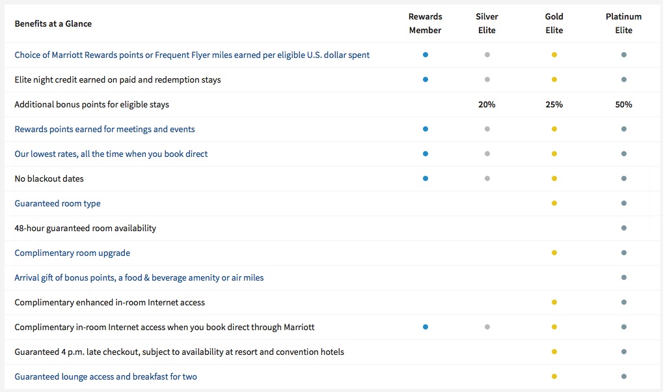Click Gold Elite dot for lounge access and breakfast
Viewport: 663px width, 392px height.
554,376
